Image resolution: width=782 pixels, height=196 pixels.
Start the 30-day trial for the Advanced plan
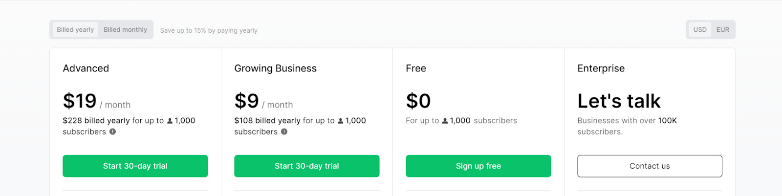tap(135, 166)
